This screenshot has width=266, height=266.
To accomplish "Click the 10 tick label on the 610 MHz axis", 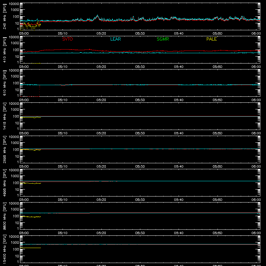I will click(x=17, y=90).
